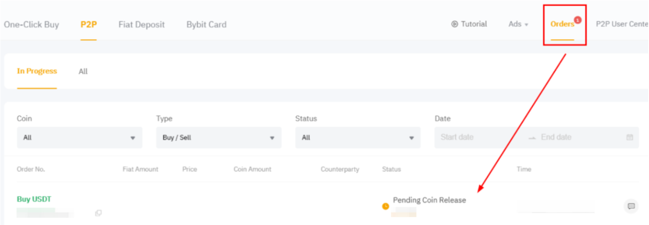Click the chat message icon on order row
The height and width of the screenshot is (225, 649).
coord(631,206)
